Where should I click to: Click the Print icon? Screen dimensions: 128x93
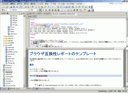(25, 7)
